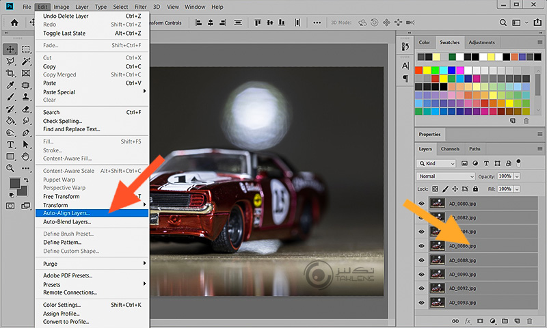Select the Hand tool
The height and width of the screenshot is (328, 547).
[x=26, y=156]
